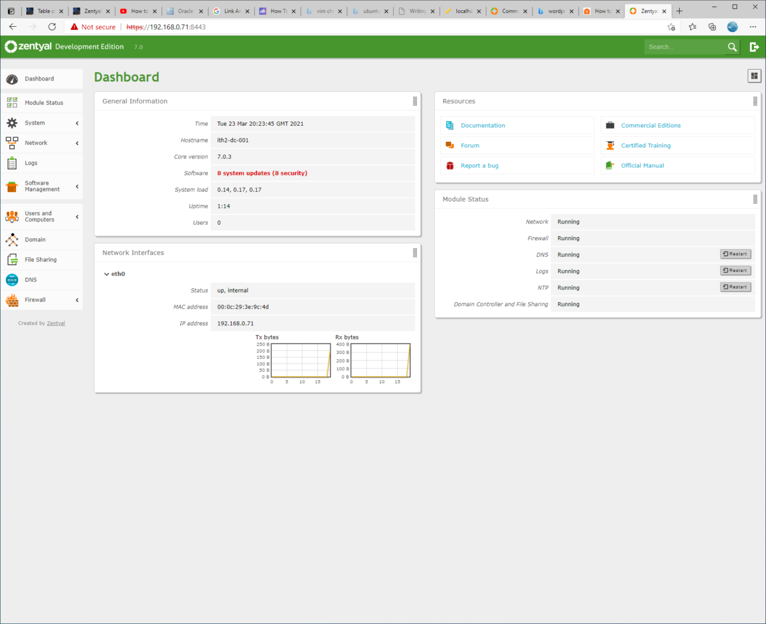Collapse the eth0 interface details

coord(107,274)
